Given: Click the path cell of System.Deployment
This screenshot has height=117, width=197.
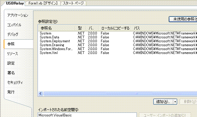Looking at the screenshot, I should click(165, 41).
